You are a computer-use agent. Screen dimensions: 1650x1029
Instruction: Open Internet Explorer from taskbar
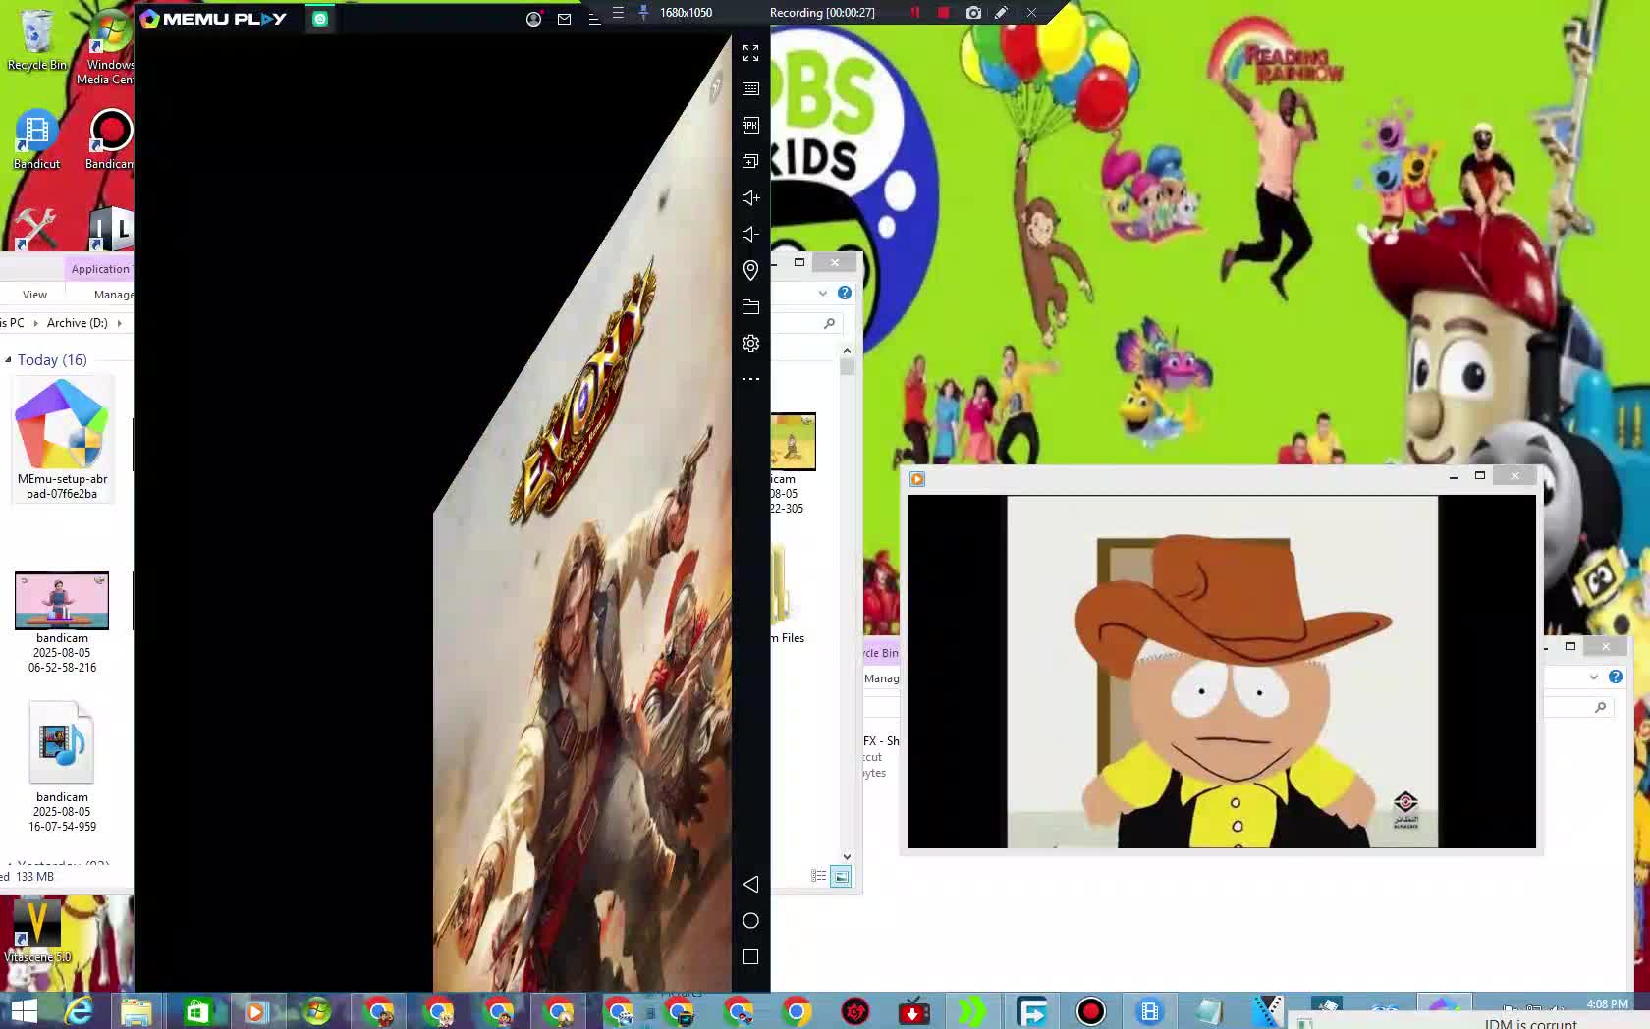[x=78, y=1011]
